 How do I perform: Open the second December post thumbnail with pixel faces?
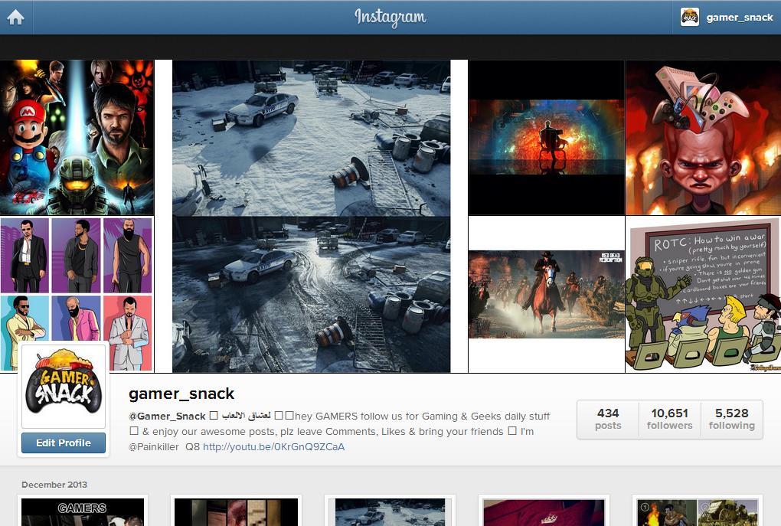point(236,511)
